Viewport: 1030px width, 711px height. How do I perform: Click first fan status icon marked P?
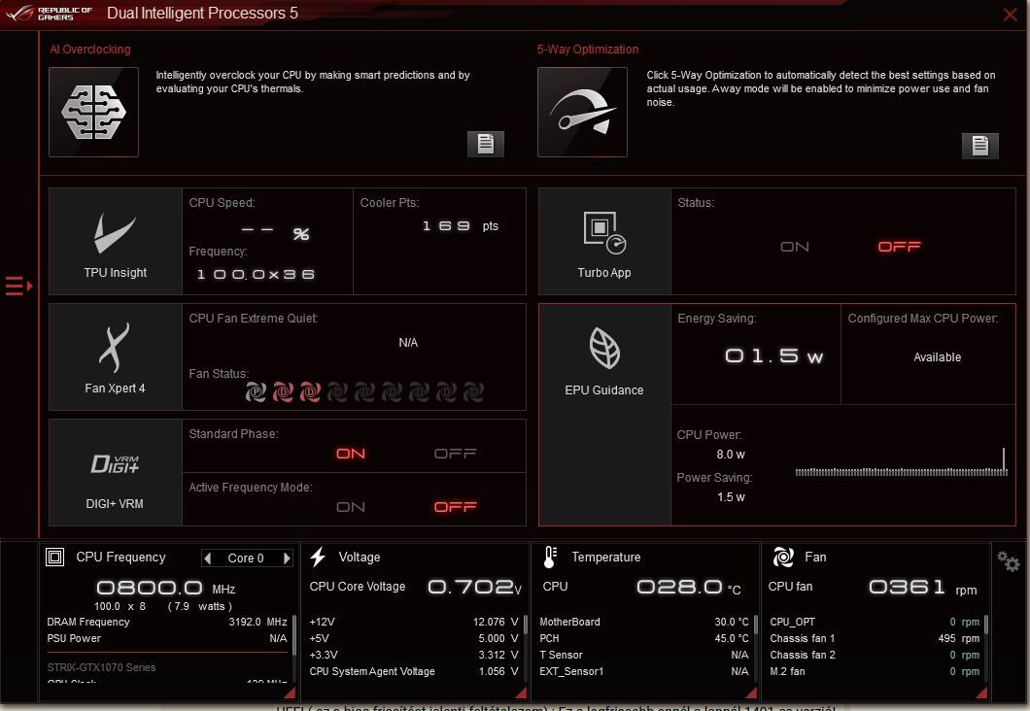(256, 392)
